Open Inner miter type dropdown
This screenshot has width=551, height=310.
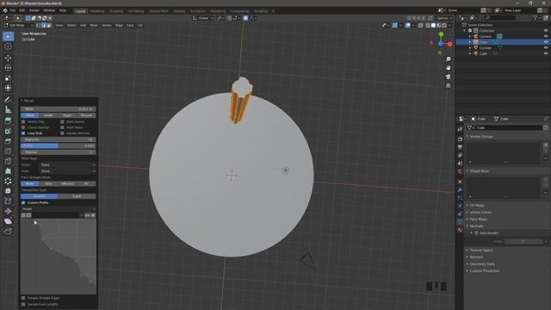click(x=68, y=171)
